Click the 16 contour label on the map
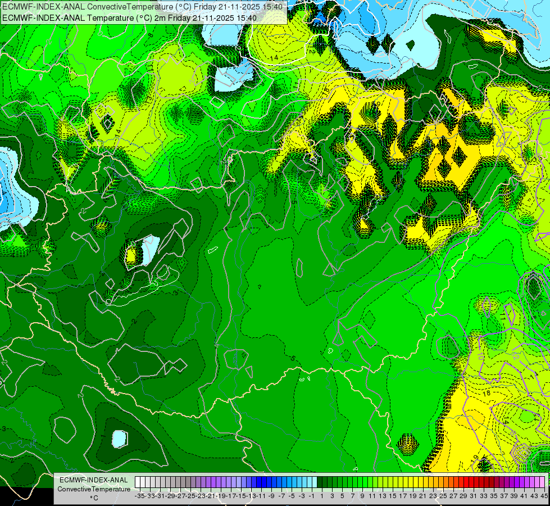This screenshot has height=506, width=550. (x=326, y=92)
